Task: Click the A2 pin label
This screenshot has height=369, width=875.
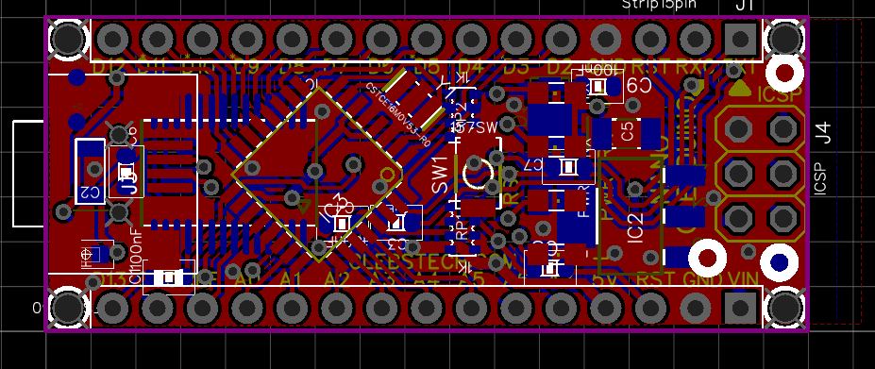Action: [x=336, y=278]
